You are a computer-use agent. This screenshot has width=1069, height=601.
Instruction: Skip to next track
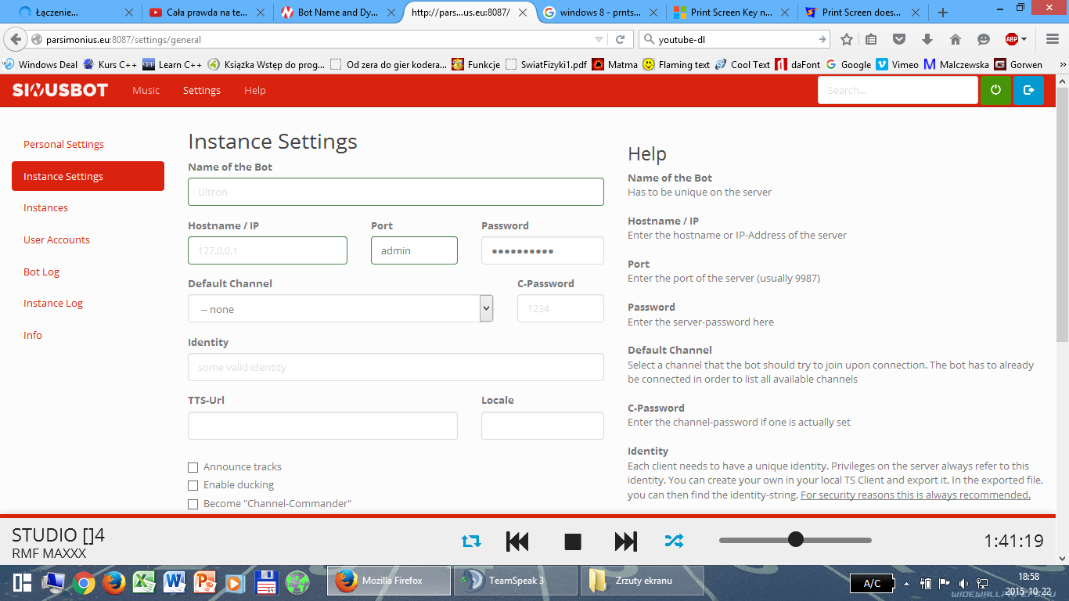[626, 542]
